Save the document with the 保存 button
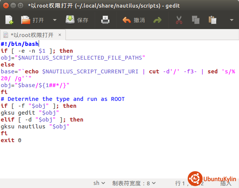This screenshot has width=239, height=188. [x=77, y=20]
